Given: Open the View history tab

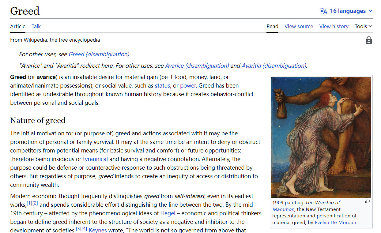Looking at the screenshot, I should [x=334, y=26].
